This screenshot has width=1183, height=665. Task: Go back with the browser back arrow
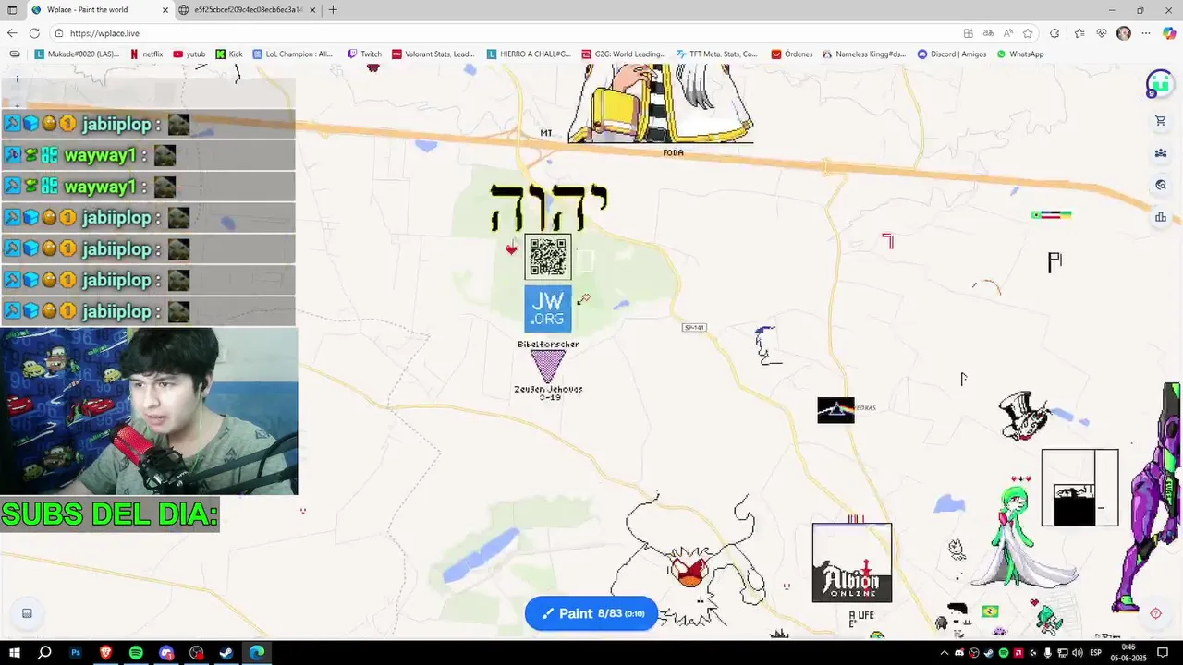[12, 33]
